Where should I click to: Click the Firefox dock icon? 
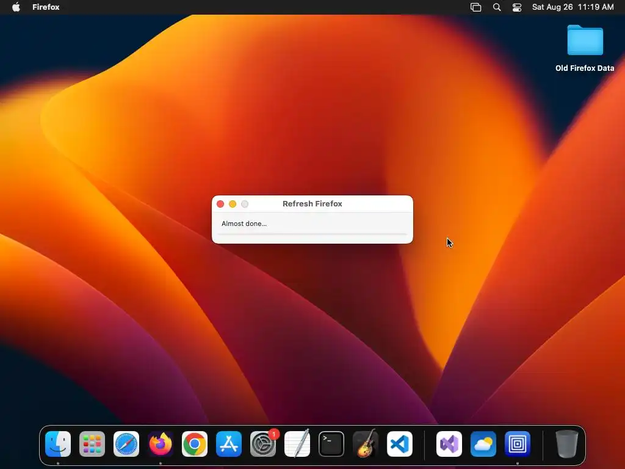pos(161,444)
